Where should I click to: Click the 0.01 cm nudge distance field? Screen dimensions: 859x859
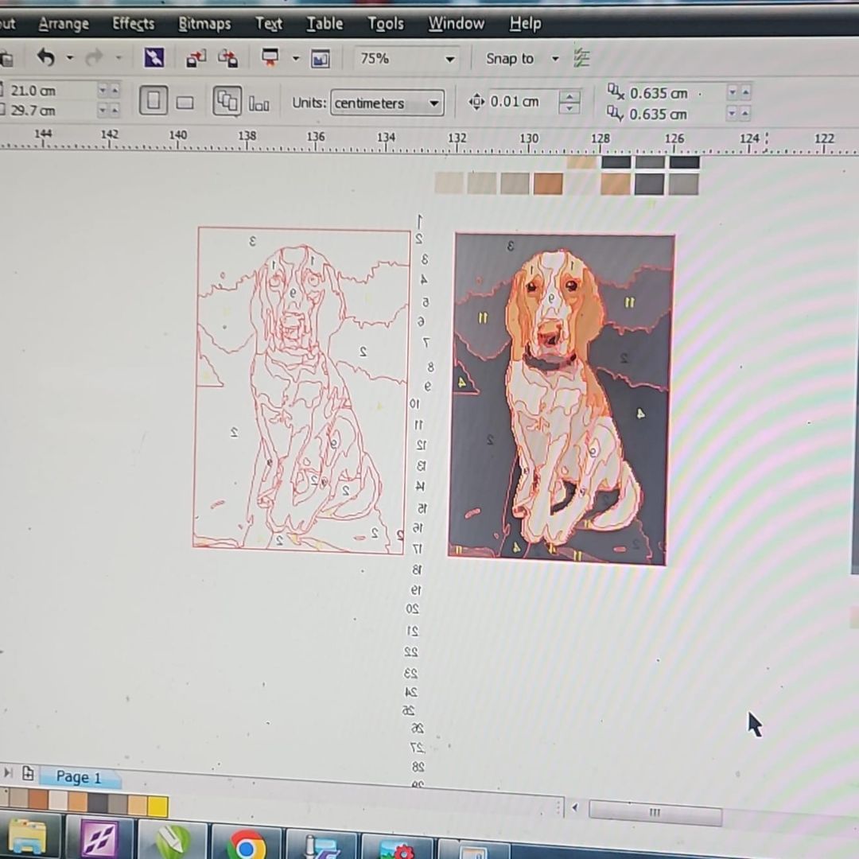(522, 102)
